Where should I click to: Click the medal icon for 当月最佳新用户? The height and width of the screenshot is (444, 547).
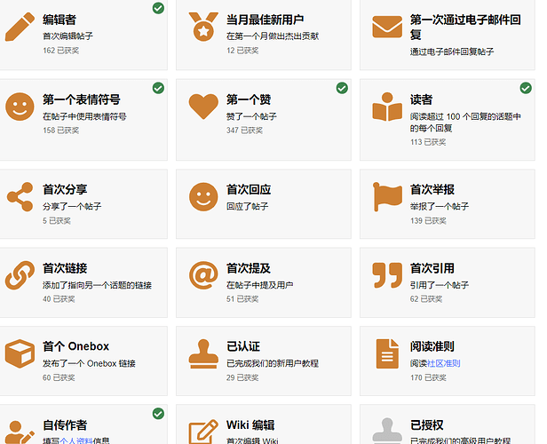point(203,27)
